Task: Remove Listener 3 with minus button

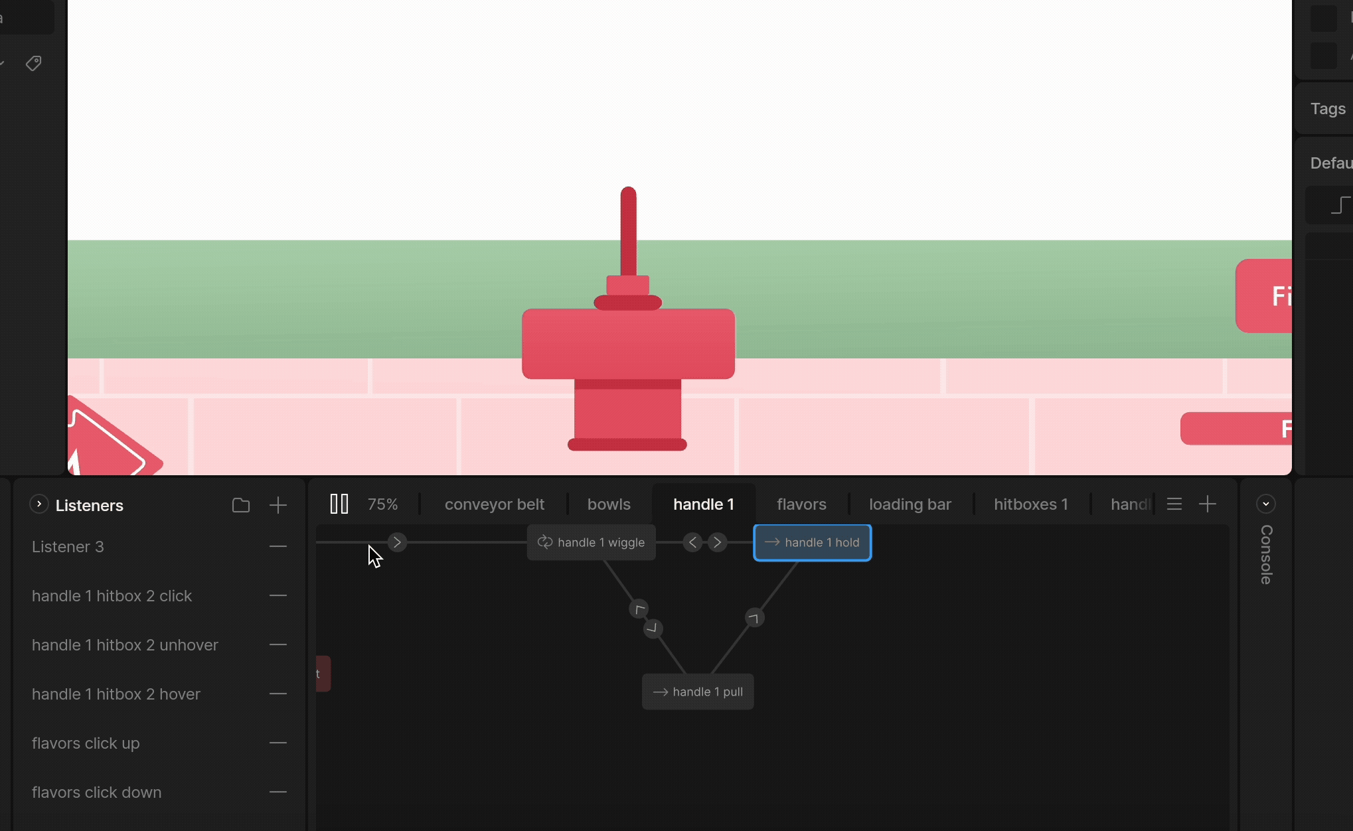Action: point(278,546)
